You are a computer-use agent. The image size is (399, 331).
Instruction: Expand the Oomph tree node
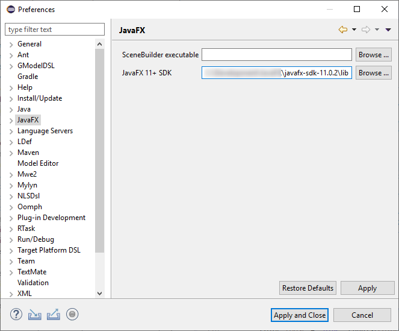click(x=11, y=207)
